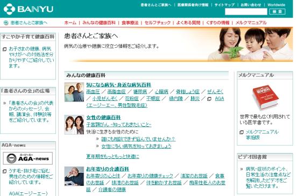The height and width of the screenshot is (196, 296).
Task: Click arrow icon beside 患者さんとご家族へ section label
Action: coord(6,23)
